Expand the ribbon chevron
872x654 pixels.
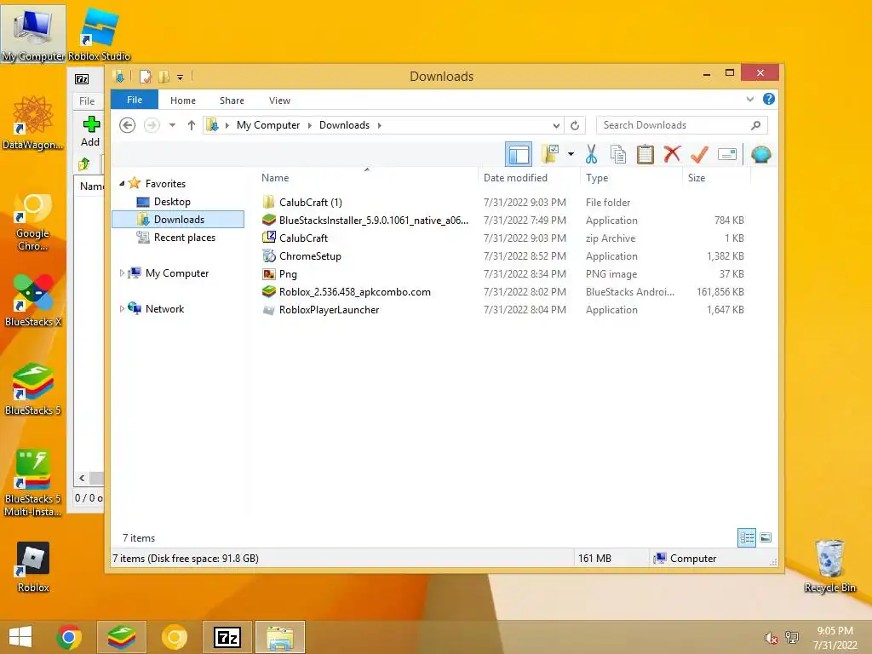pos(750,99)
